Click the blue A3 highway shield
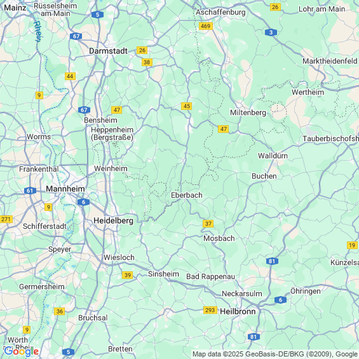359x359 pixels. [x=271, y=32]
